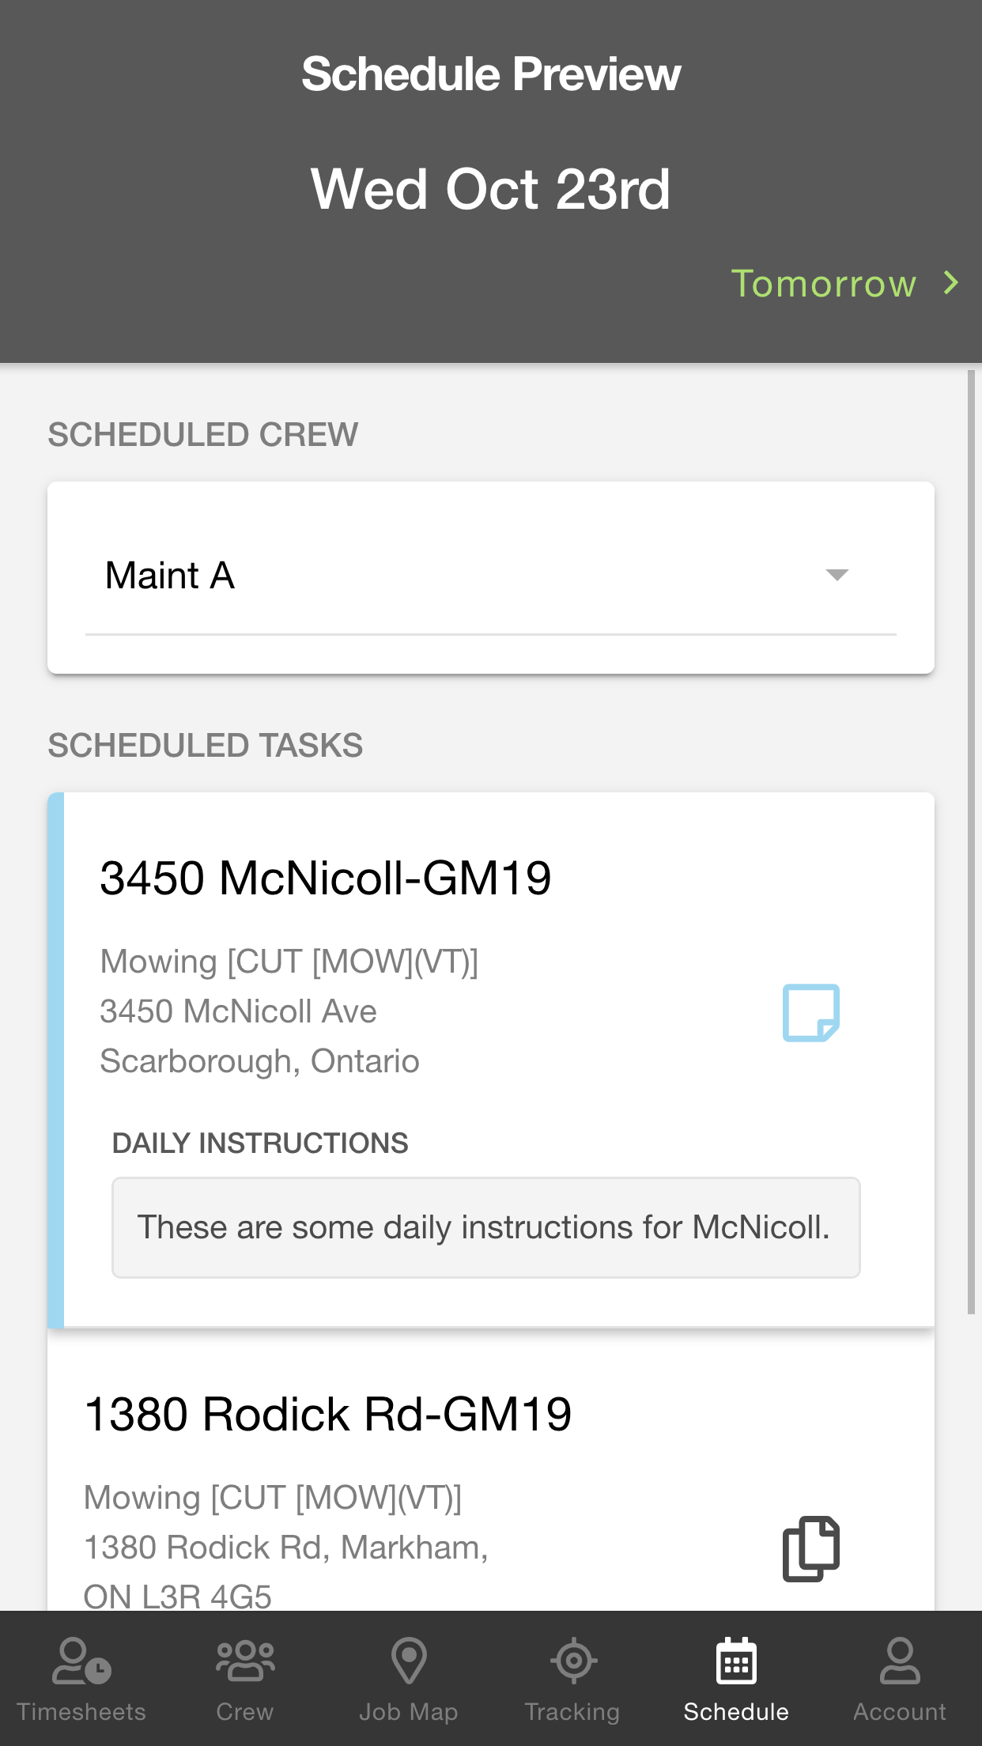Tap the Timesheets clock-person icon
This screenshot has height=1746, width=982.
(81, 1661)
